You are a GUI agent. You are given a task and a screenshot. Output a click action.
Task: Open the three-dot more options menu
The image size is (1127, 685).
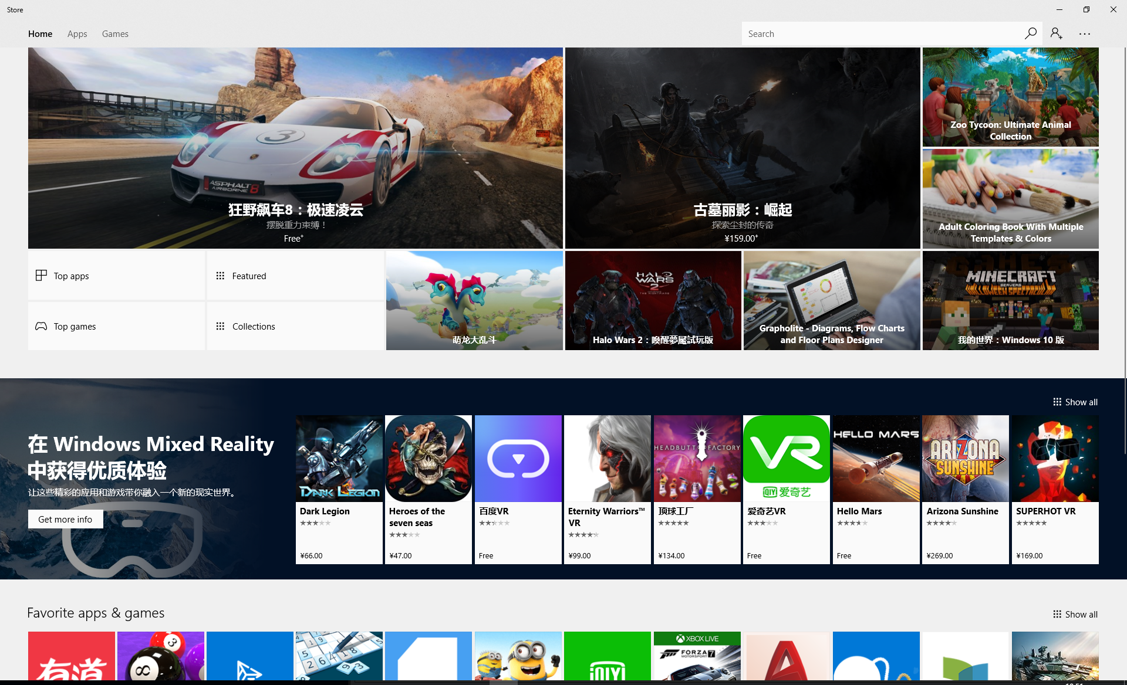(x=1084, y=34)
